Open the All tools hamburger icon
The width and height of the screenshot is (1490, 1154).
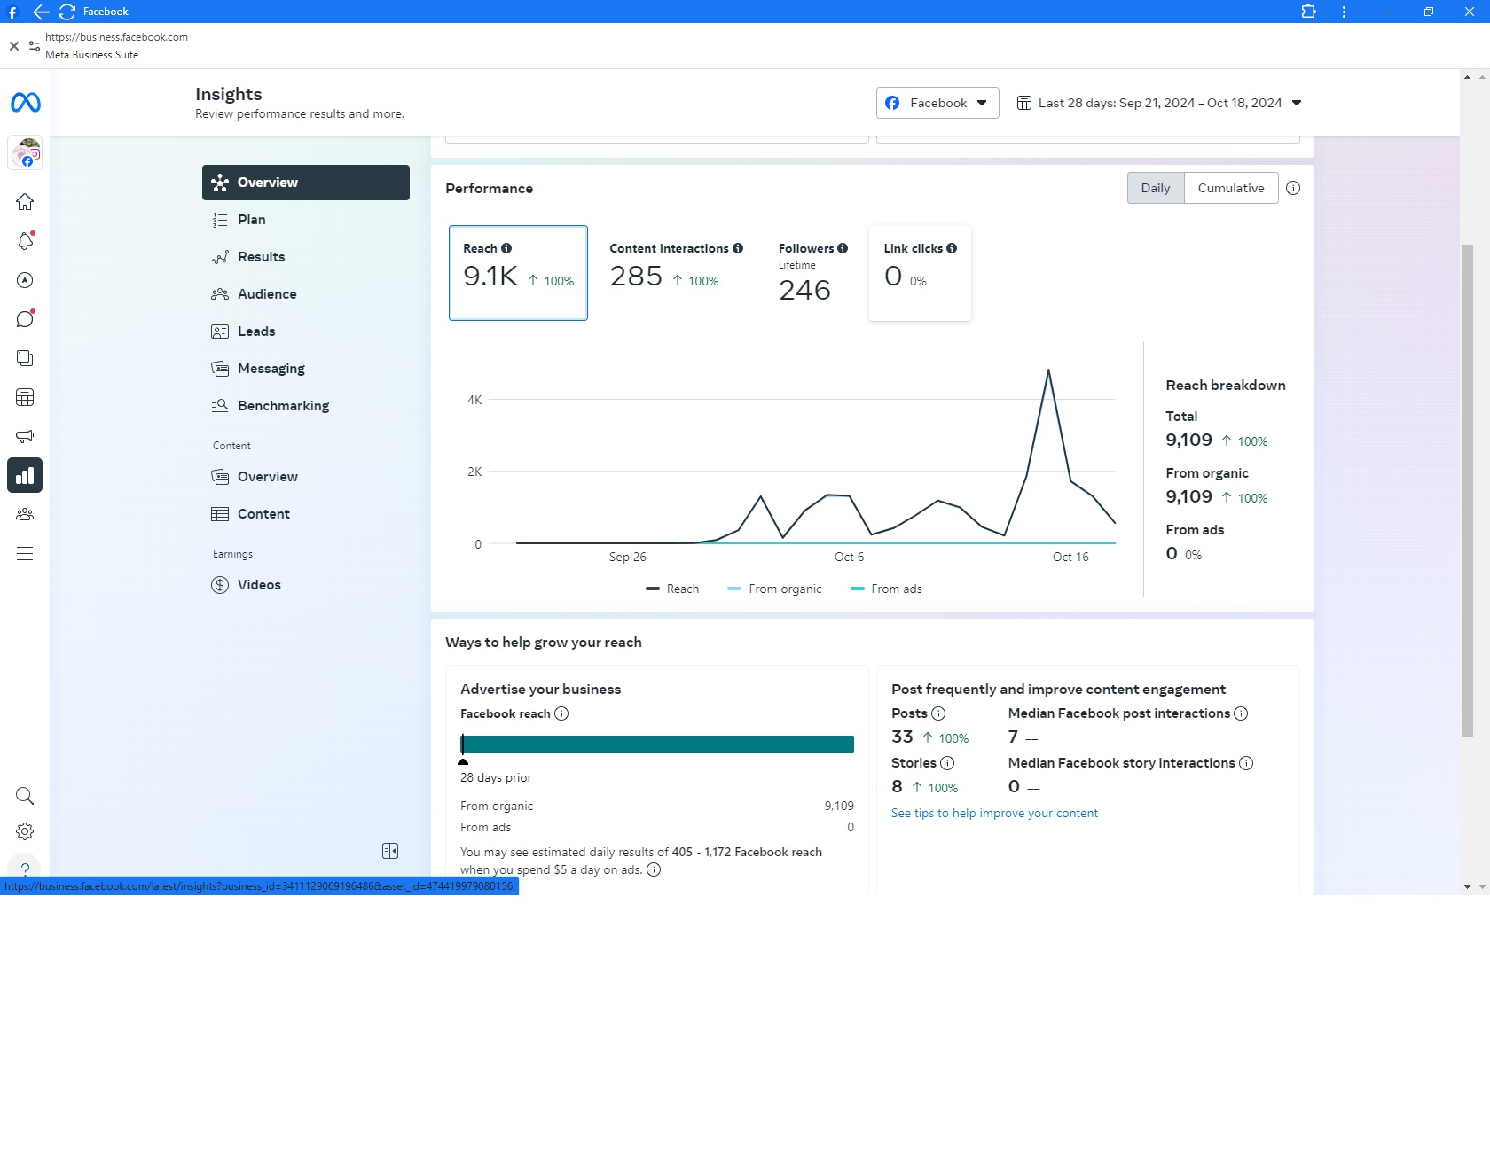(25, 553)
